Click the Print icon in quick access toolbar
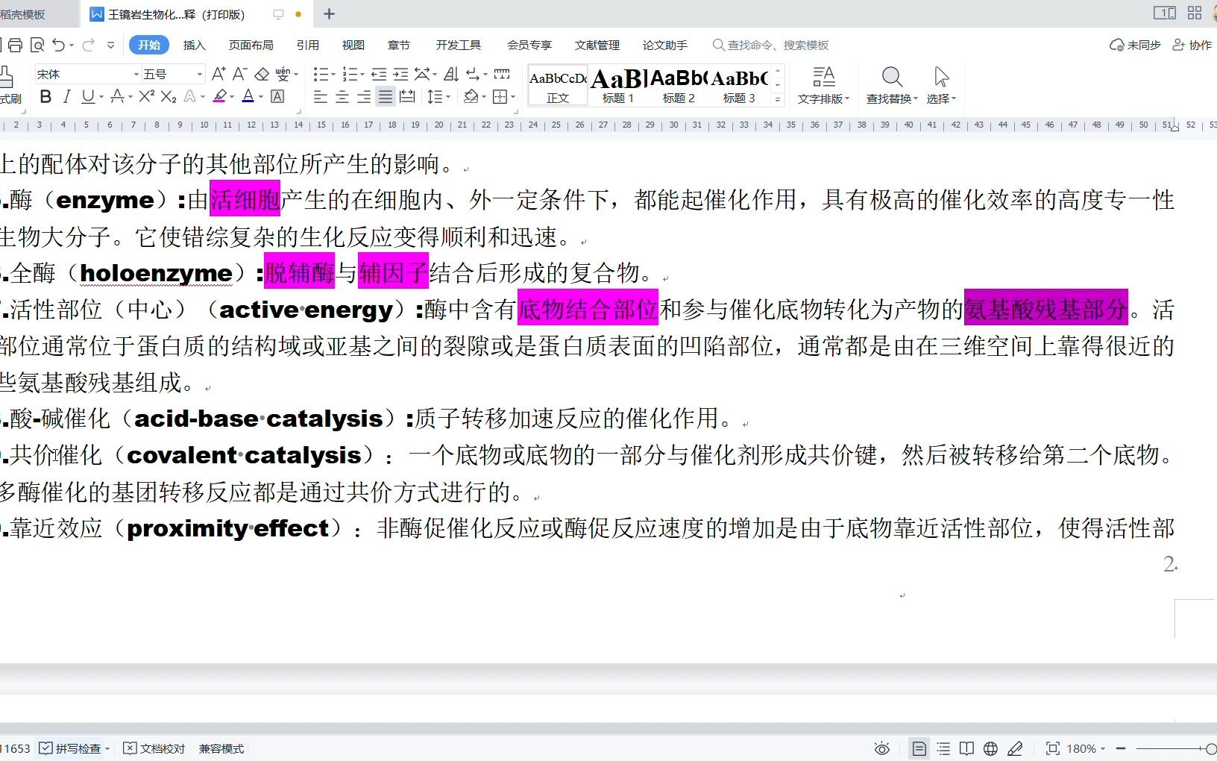 [x=15, y=45]
